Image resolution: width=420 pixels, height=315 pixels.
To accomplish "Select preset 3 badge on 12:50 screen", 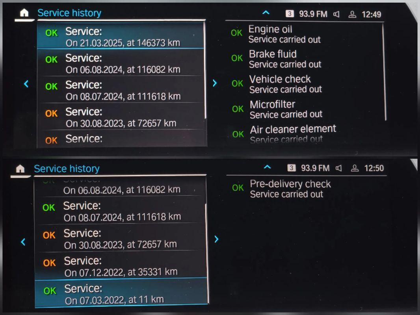I will pyautogui.click(x=292, y=168).
